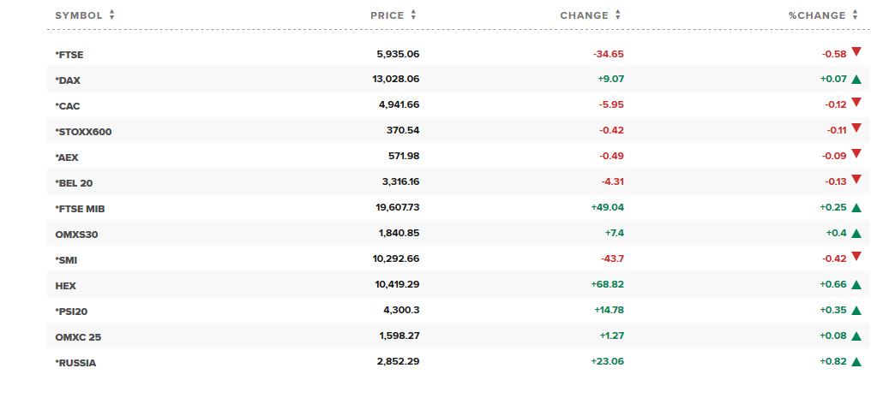Select the change value +68.82
The height and width of the screenshot is (398, 877).
tap(608, 285)
